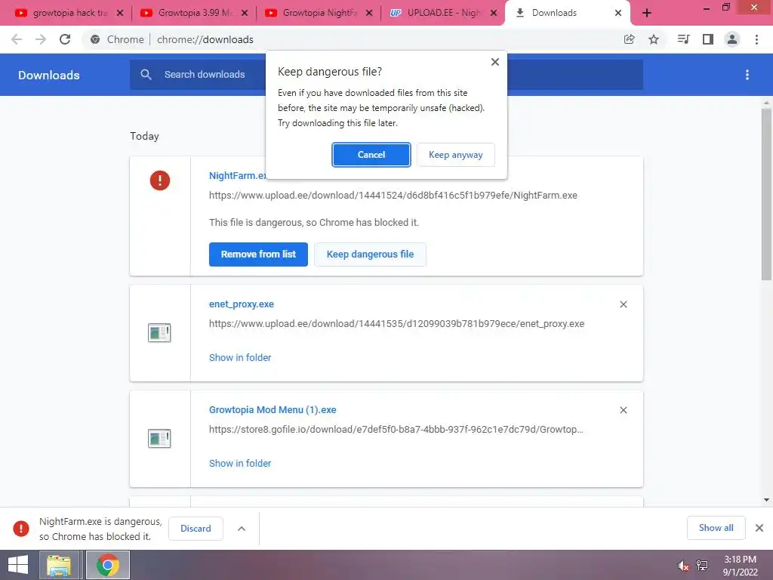Click the red warning icon in download shelf

tap(20, 528)
